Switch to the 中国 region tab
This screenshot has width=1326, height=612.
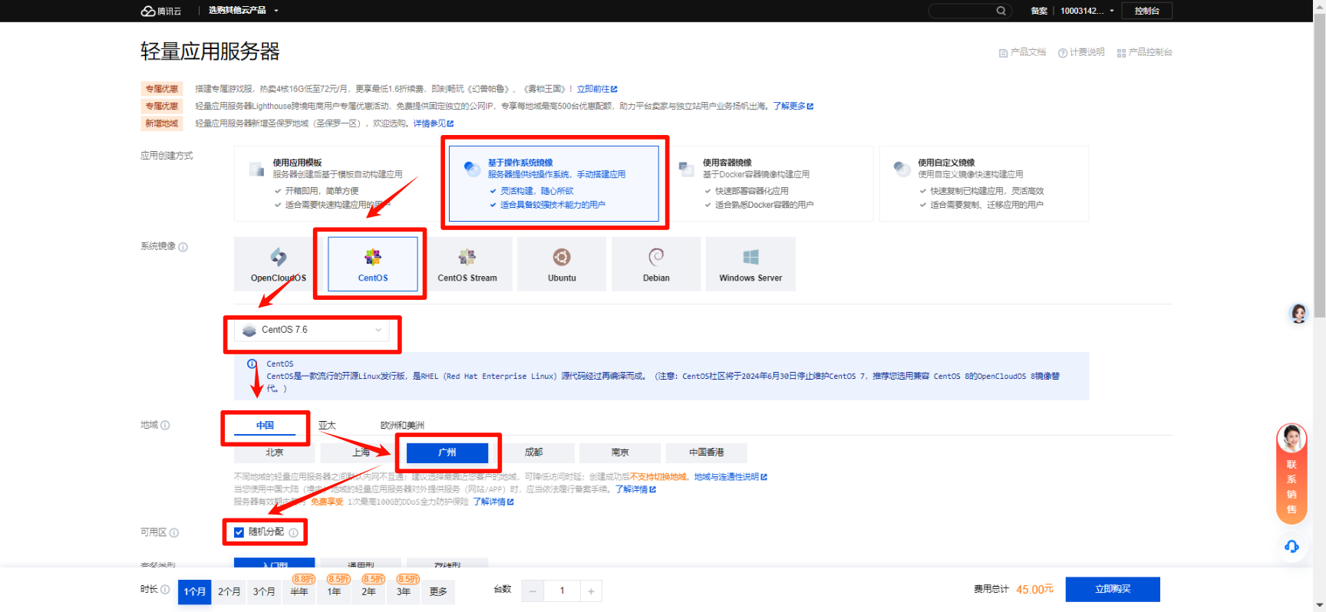tap(265, 425)
